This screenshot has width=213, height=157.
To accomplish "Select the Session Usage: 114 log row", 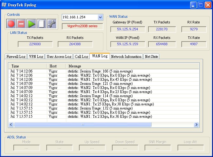I will click(x=104, y=96).
